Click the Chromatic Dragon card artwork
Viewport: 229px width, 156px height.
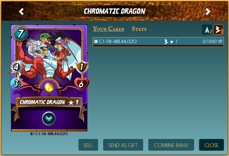pos(49,58)
